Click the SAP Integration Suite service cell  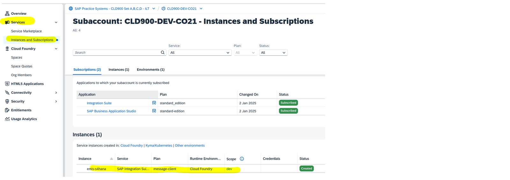click(x=133, y=169)
